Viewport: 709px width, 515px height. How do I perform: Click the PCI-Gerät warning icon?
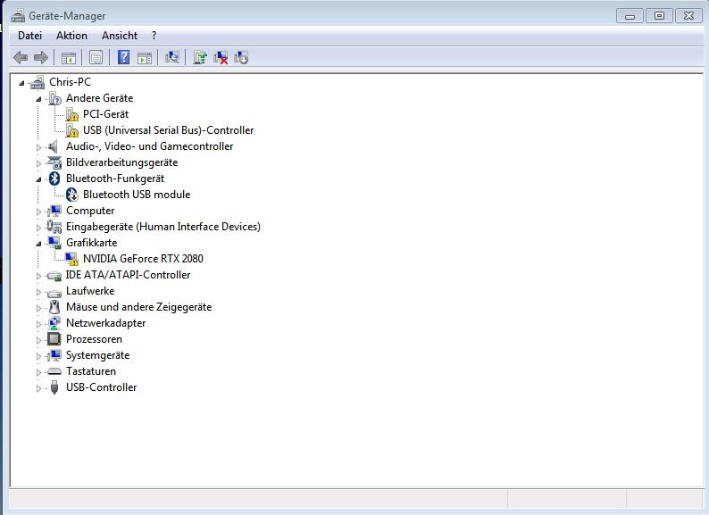click(72, 114)
